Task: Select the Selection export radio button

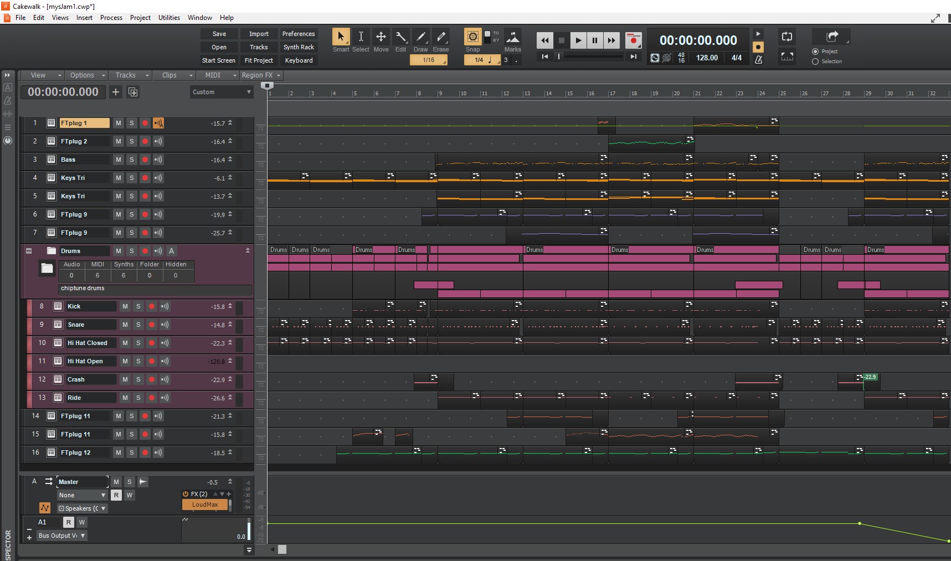Action: 815,61
